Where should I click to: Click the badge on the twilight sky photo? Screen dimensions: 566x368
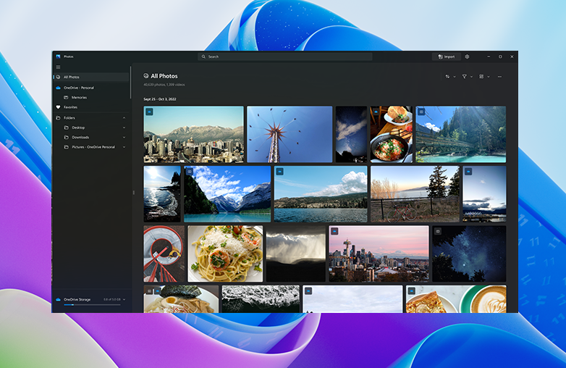point(468,172)
